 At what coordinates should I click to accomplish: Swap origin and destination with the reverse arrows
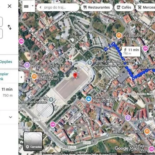pyautogui.click(x=10, y=27)
